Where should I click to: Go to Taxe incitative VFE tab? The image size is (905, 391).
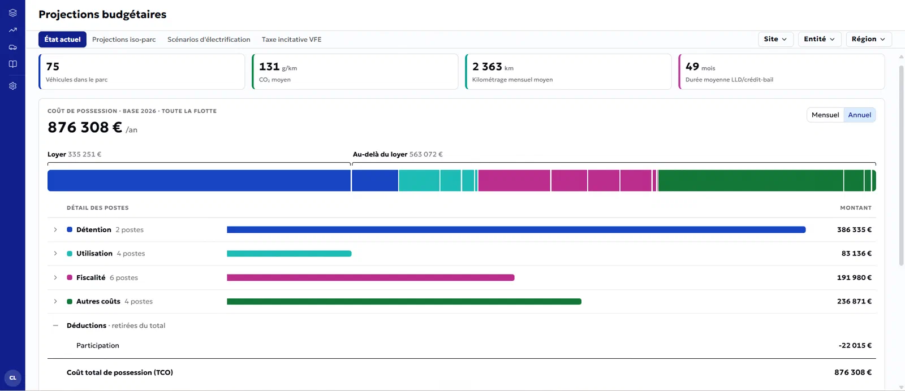click(x=291, y=40)
